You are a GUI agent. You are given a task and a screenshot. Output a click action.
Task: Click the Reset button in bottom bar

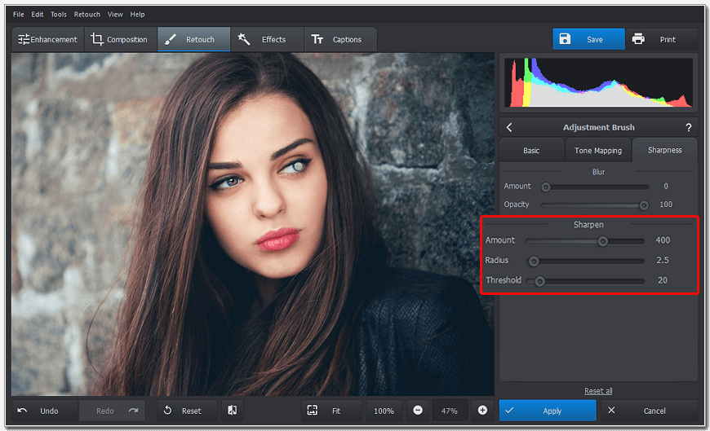[187, 411]
